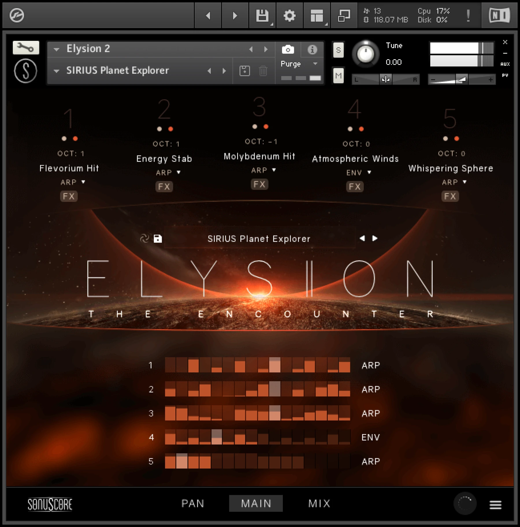
Task: Switch to the MIX tab
Action: pos(319,504)
